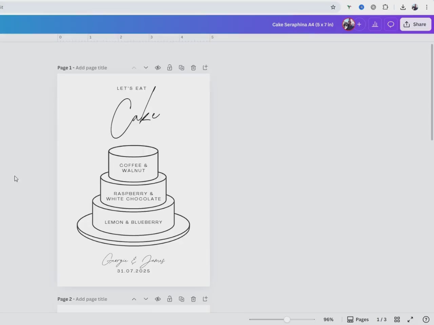Select the COFFEE & WALNUT text

click(134, 168)
